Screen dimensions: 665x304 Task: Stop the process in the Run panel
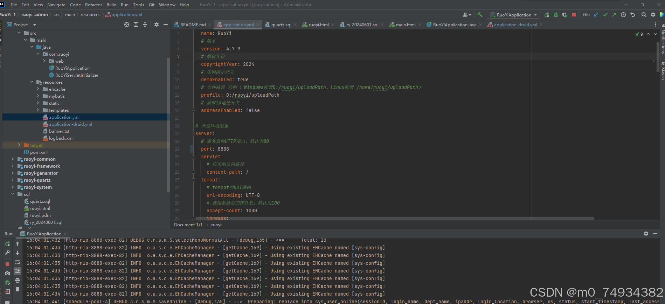tap(7, 264)
